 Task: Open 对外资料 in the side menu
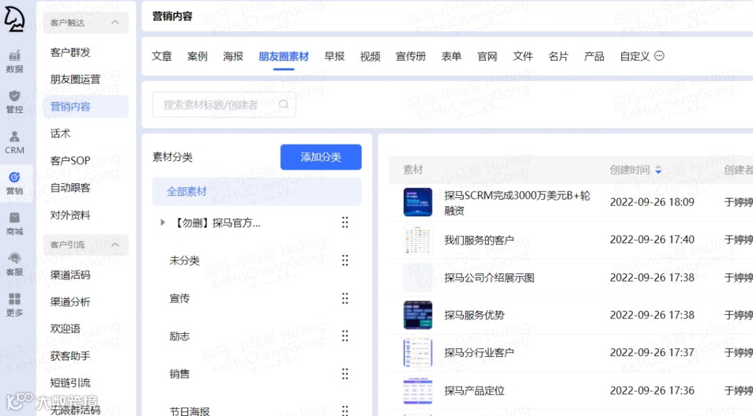70,215
